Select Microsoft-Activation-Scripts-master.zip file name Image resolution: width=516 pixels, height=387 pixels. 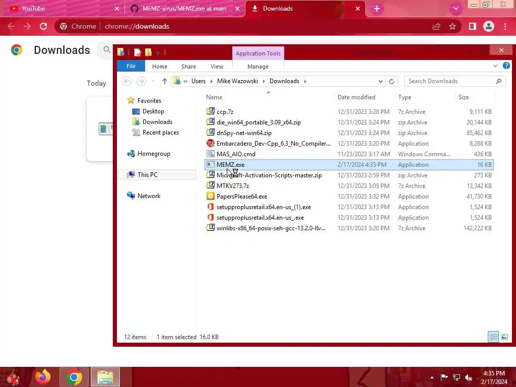(269, 175)
